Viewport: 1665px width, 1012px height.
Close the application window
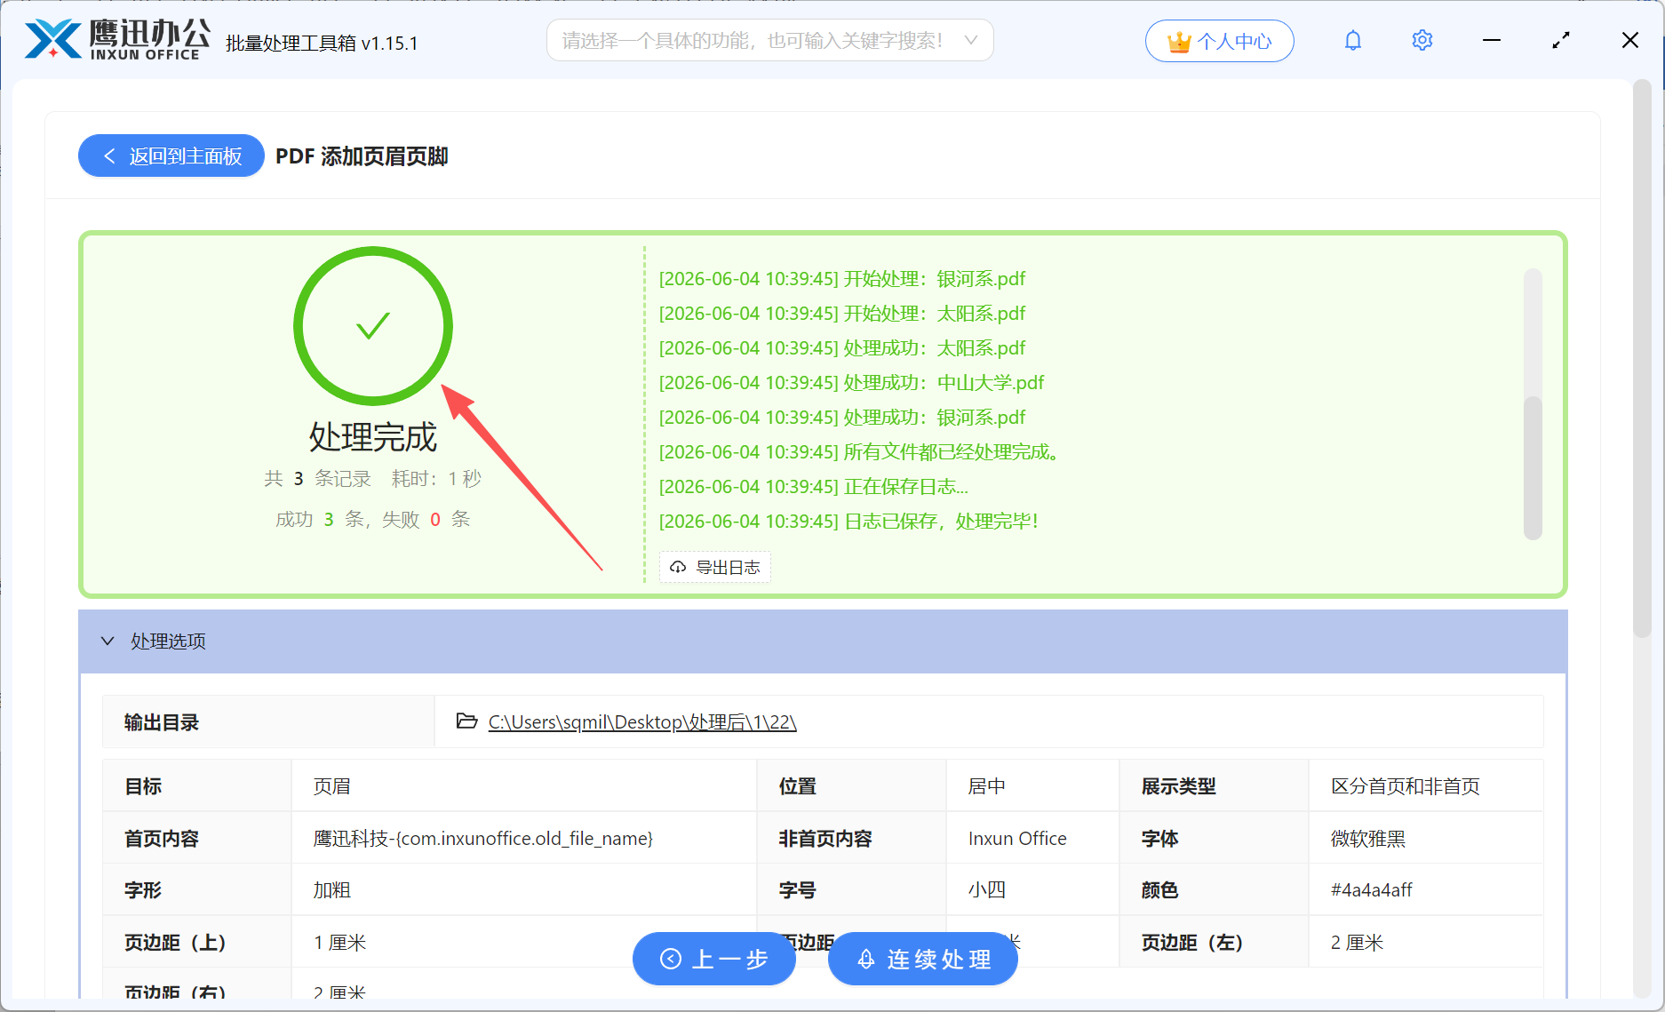click(x=1629, y=41)
